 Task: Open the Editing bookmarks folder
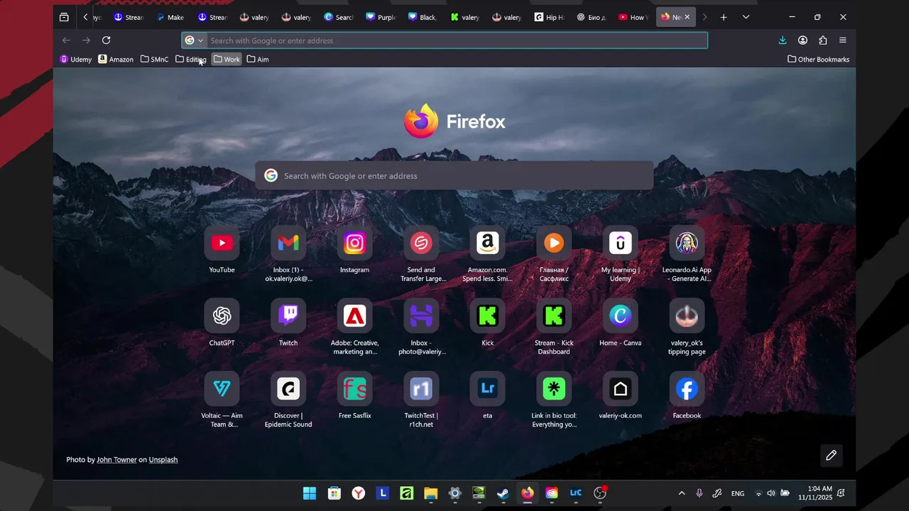(191, 60)
